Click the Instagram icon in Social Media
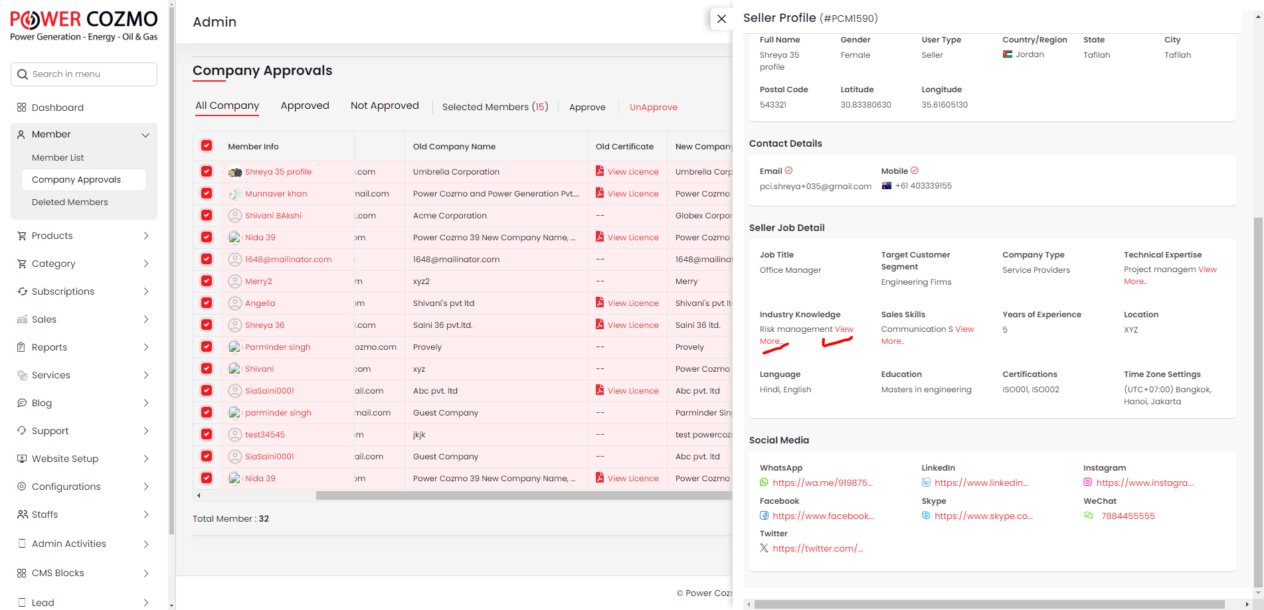The width and height of the screenshot is (1264, 610). coord(1087,483)
